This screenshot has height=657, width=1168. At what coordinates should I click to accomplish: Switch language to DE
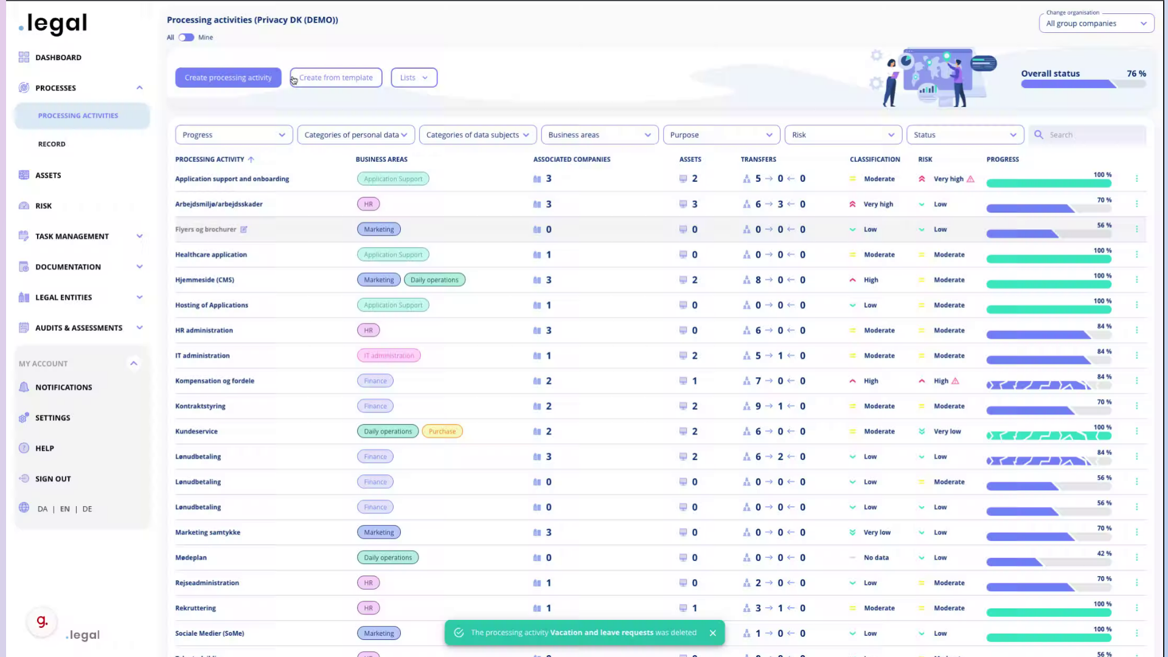87,509
